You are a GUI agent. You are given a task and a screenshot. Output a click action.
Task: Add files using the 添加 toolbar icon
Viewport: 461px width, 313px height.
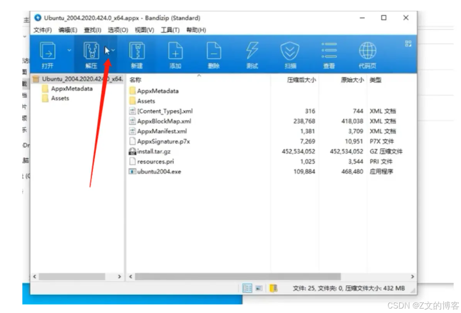point(175,55)
